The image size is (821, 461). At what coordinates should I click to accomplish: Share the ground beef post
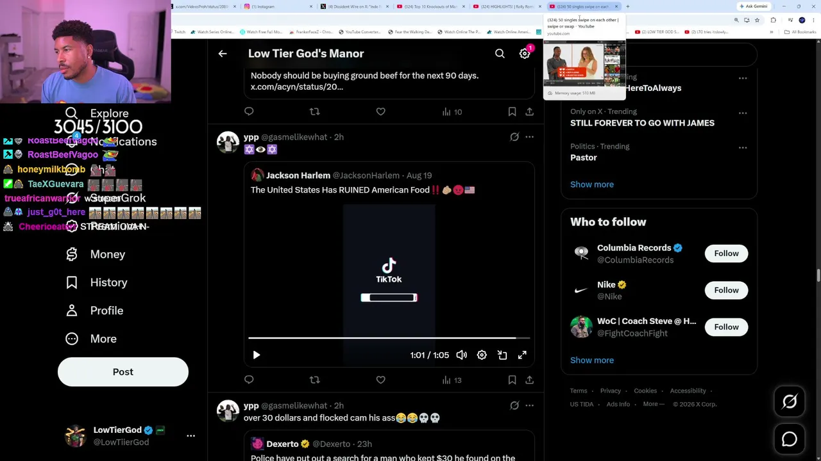point(529,111)
